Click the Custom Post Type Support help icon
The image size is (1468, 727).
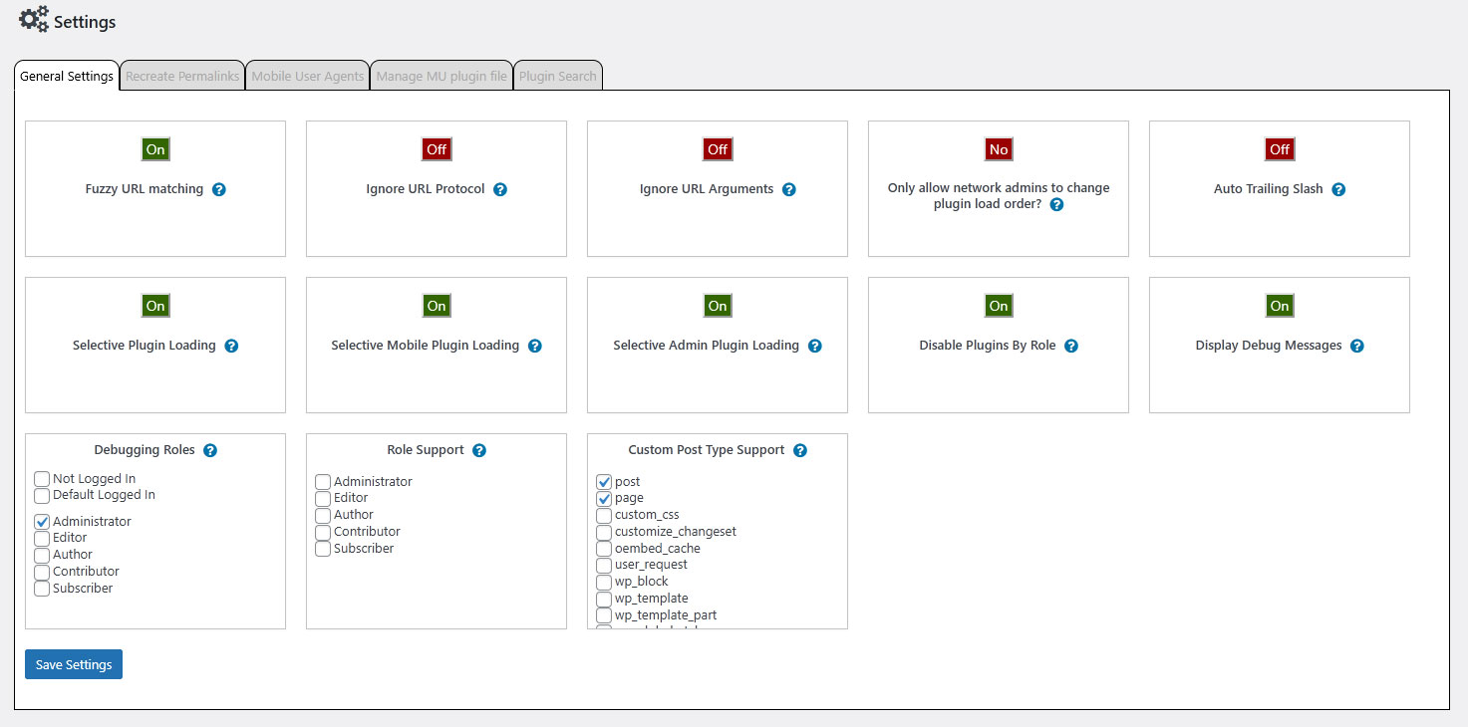(x=800, y=450)
